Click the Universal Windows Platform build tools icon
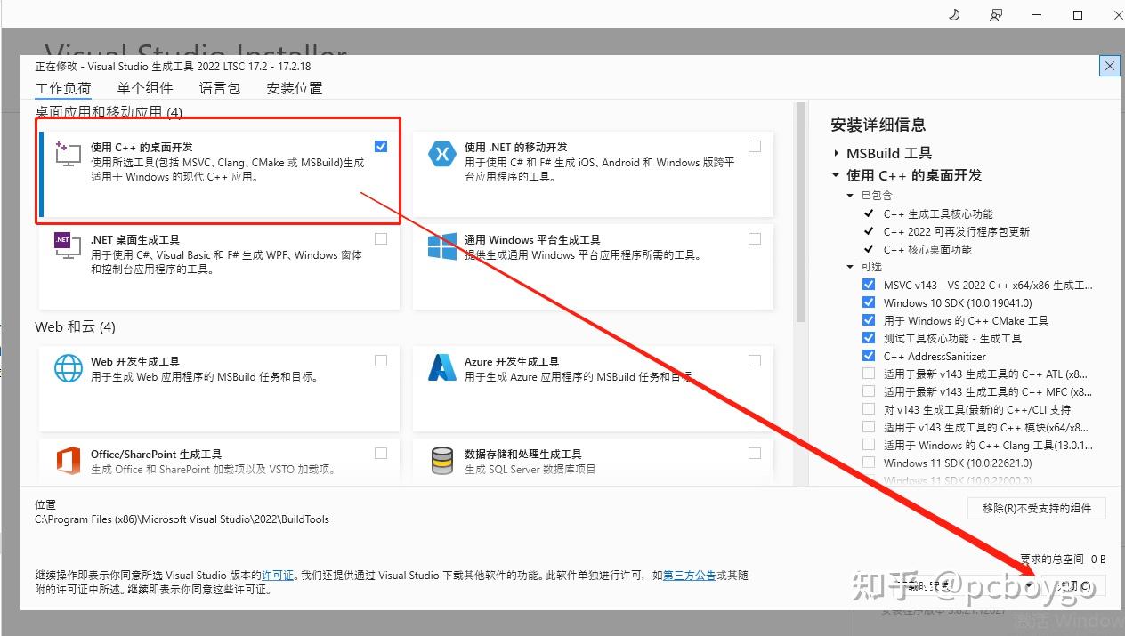 (x=442, y=246)
